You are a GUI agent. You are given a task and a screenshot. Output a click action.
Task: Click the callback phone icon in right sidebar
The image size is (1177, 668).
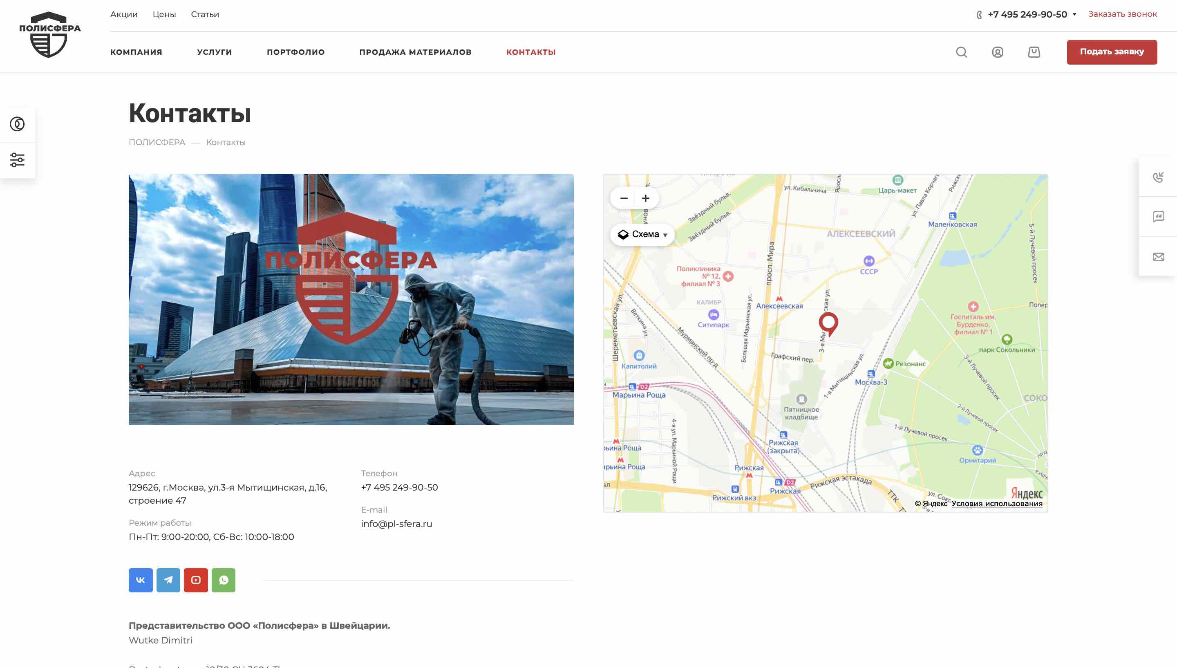pos(1158,177)
